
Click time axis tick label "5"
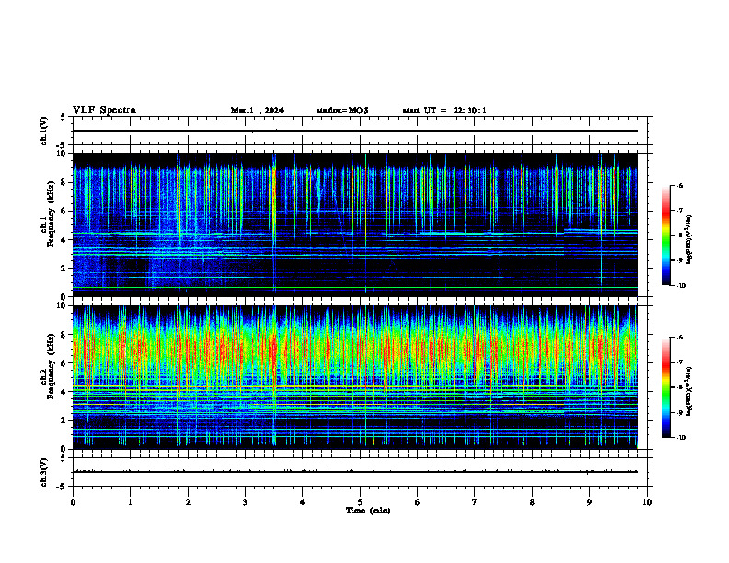click(x=360, y=502)
